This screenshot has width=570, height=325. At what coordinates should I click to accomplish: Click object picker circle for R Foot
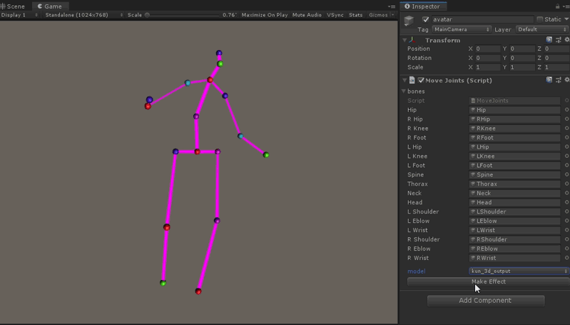566,137
